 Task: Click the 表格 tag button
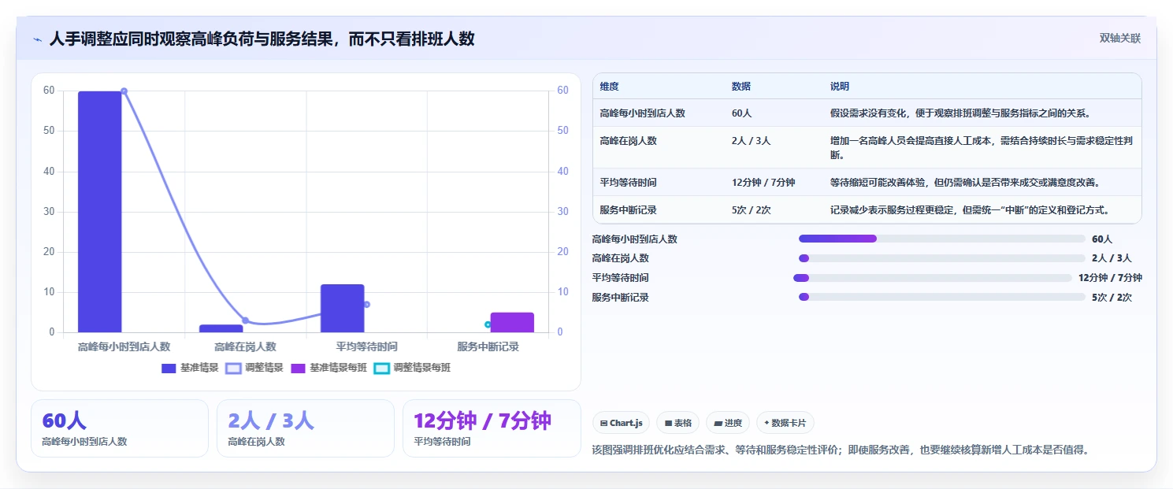tap(677, 423)
